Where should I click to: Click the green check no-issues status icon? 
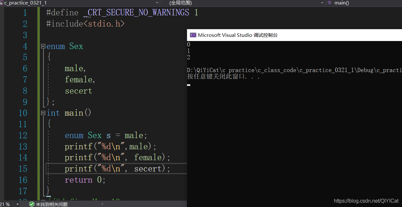point(32,204)
